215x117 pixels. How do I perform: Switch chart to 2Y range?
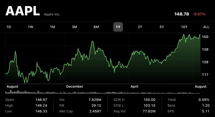click(140, 27)
